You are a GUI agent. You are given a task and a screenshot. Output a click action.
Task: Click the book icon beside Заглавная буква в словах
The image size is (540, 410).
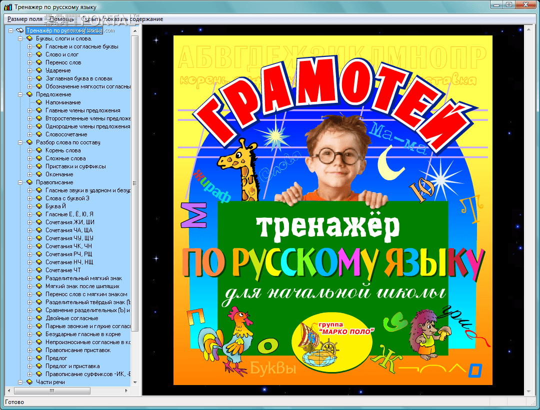pos(39,78)
